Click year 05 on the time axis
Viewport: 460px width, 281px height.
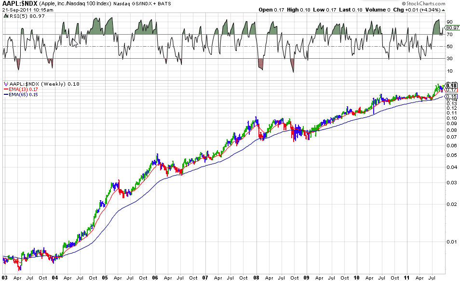tap(105, 278)
